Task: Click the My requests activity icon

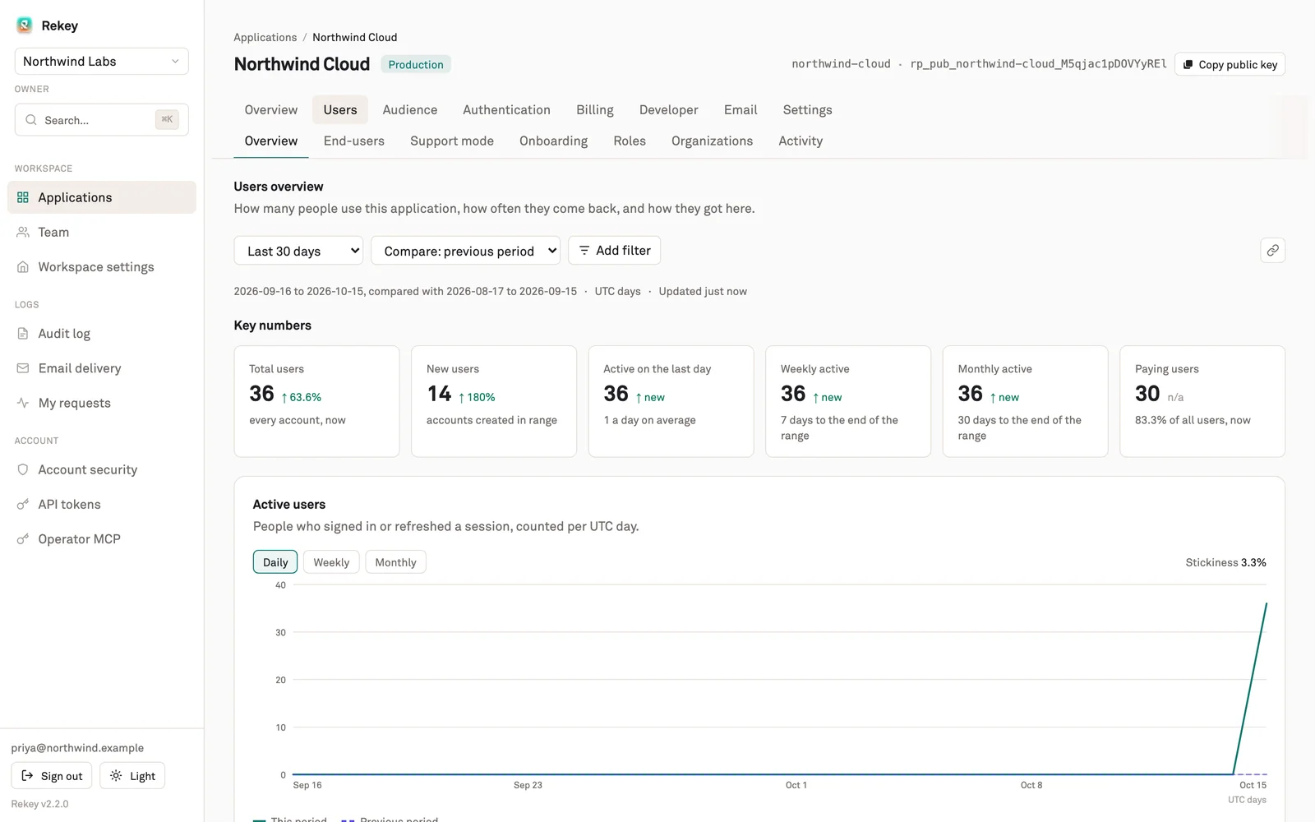Action: (x=23, y=403)
